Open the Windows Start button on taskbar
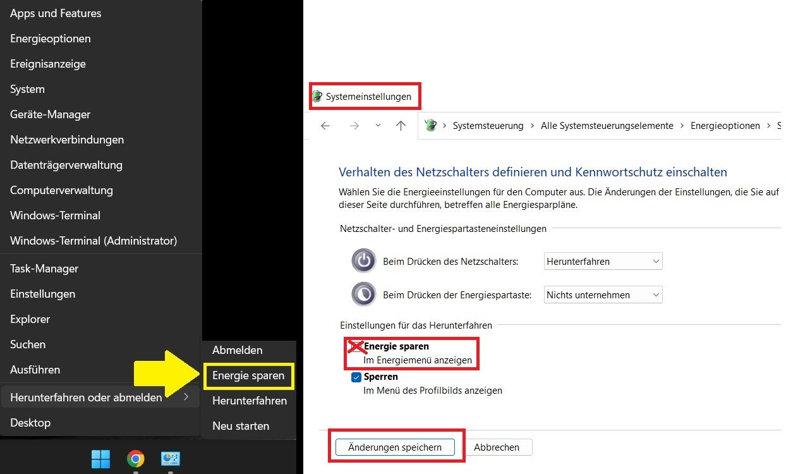Screen dimensions: 786x474 [x=101, y=459]
